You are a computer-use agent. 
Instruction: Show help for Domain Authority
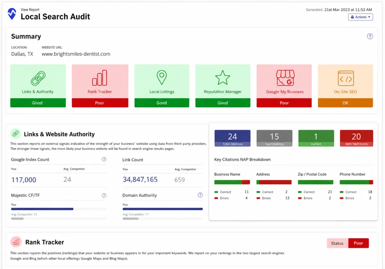point(200,195)
